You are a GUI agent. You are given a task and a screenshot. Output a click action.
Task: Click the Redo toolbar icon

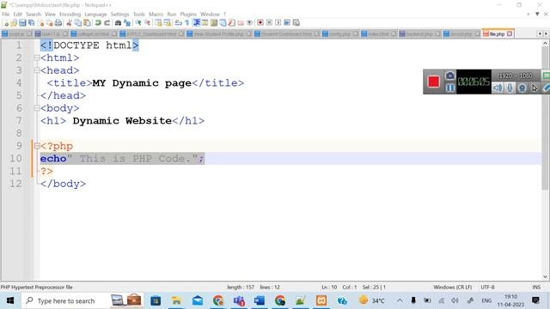coord(107,23)
